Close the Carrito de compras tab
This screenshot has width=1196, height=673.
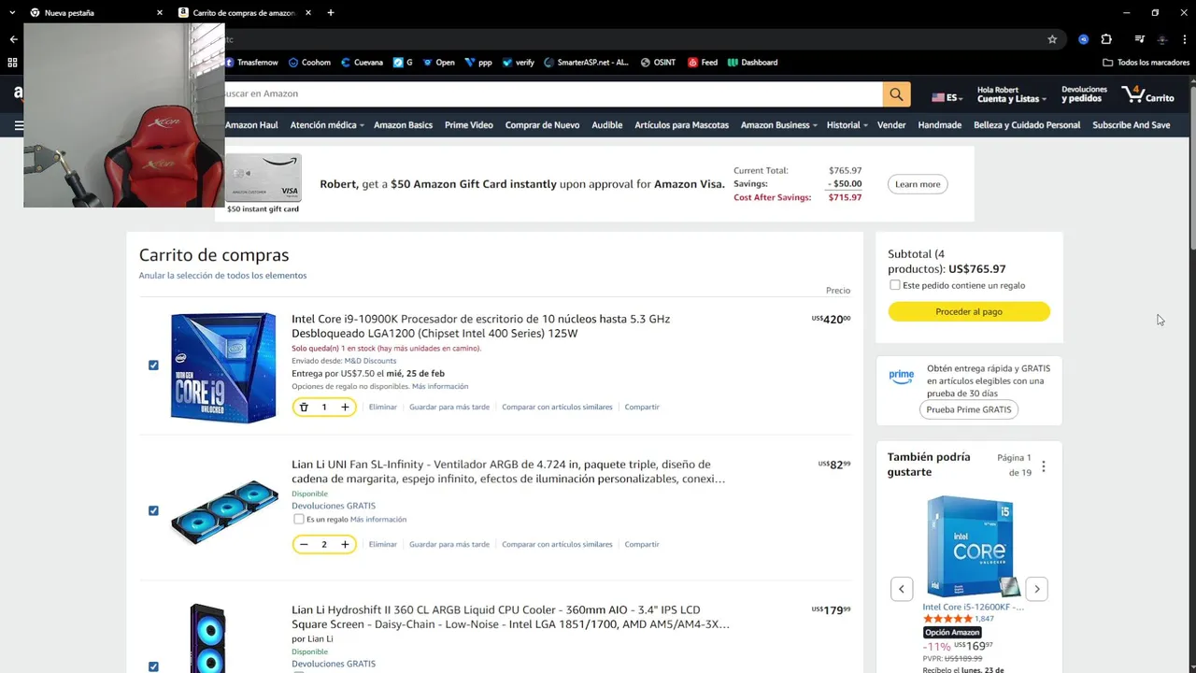[308, 13]
